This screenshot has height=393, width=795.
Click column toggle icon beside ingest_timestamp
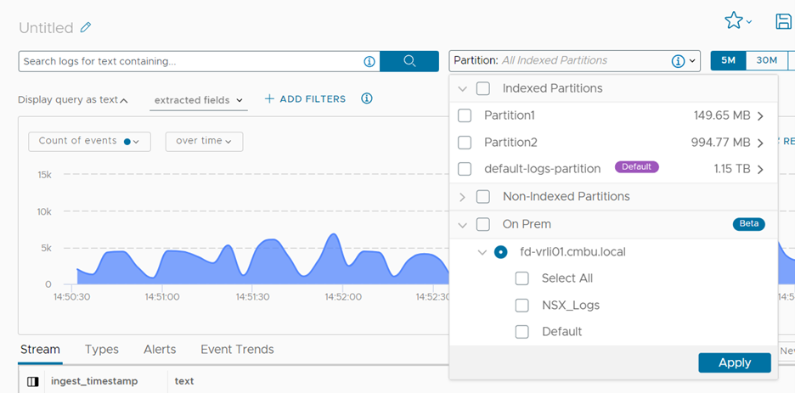click(x=33, y=381)
